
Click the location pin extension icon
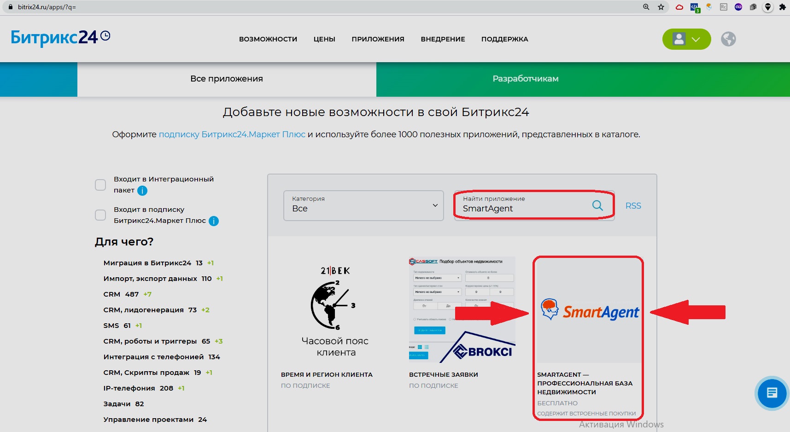767,7
